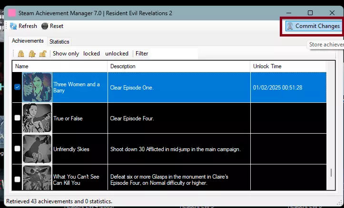Click the Three Women and a Barry thumbnail
This screenshot has height=208, width=344.
point(37,87)
